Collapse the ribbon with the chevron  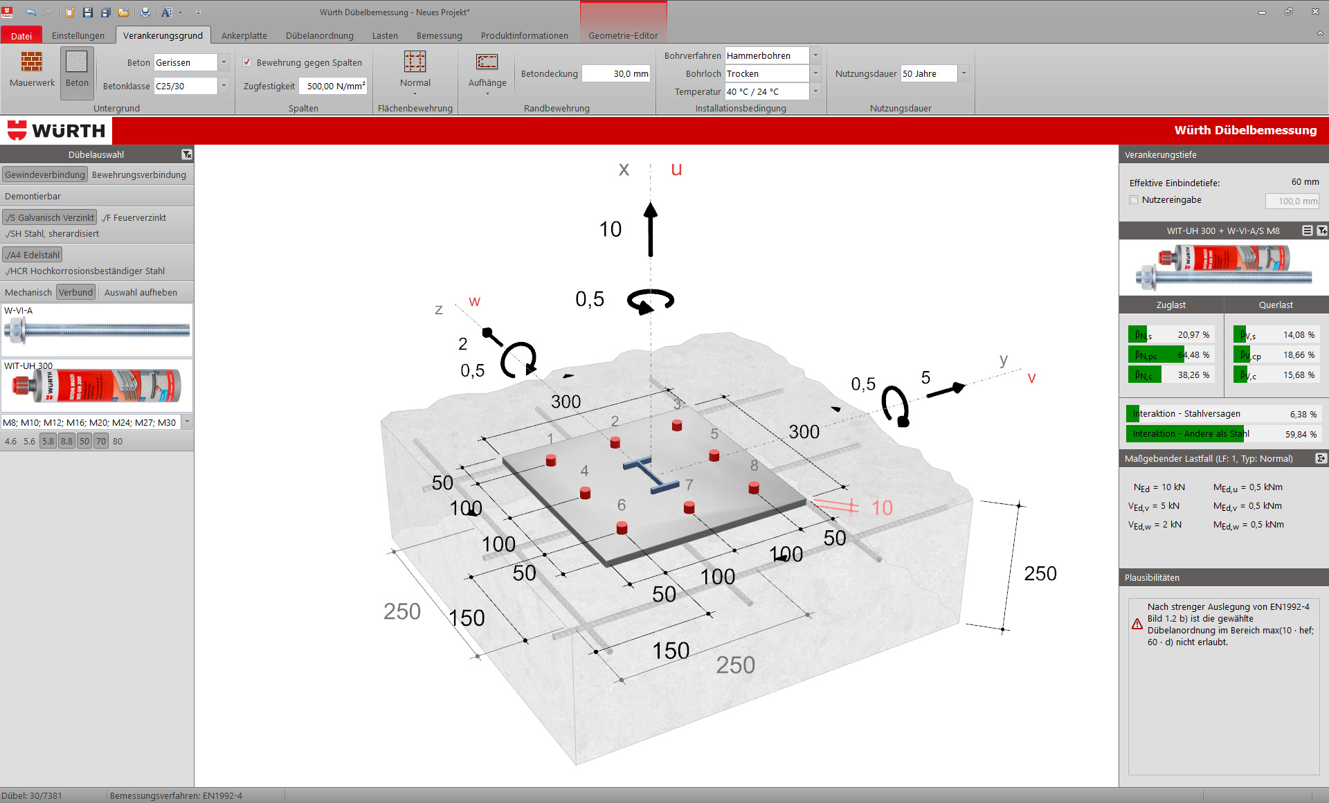click(x=1320, y=33)
